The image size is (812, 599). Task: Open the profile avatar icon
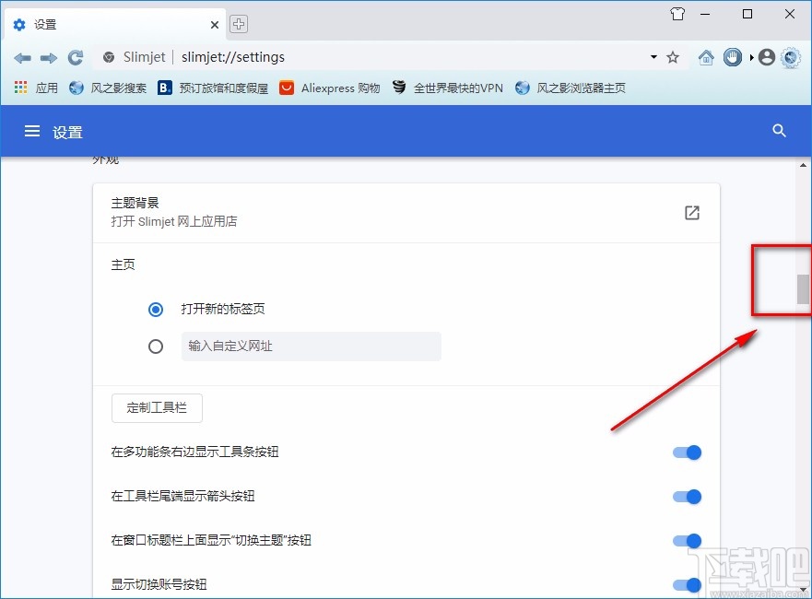pos(766,57)
